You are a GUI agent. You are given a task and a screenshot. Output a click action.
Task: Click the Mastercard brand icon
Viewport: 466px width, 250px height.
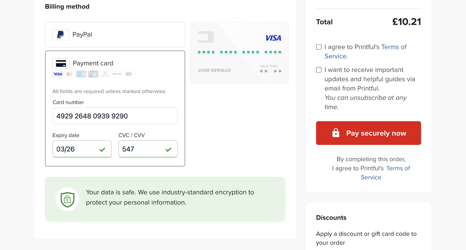pyautogui.click(x=69, y=74)
